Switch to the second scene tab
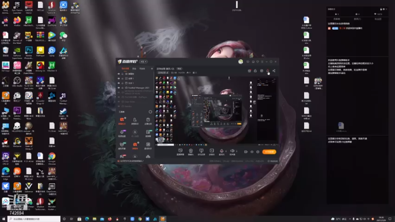Image resolution: width=395 pixels, height=222 pixels. click(134, 69)
